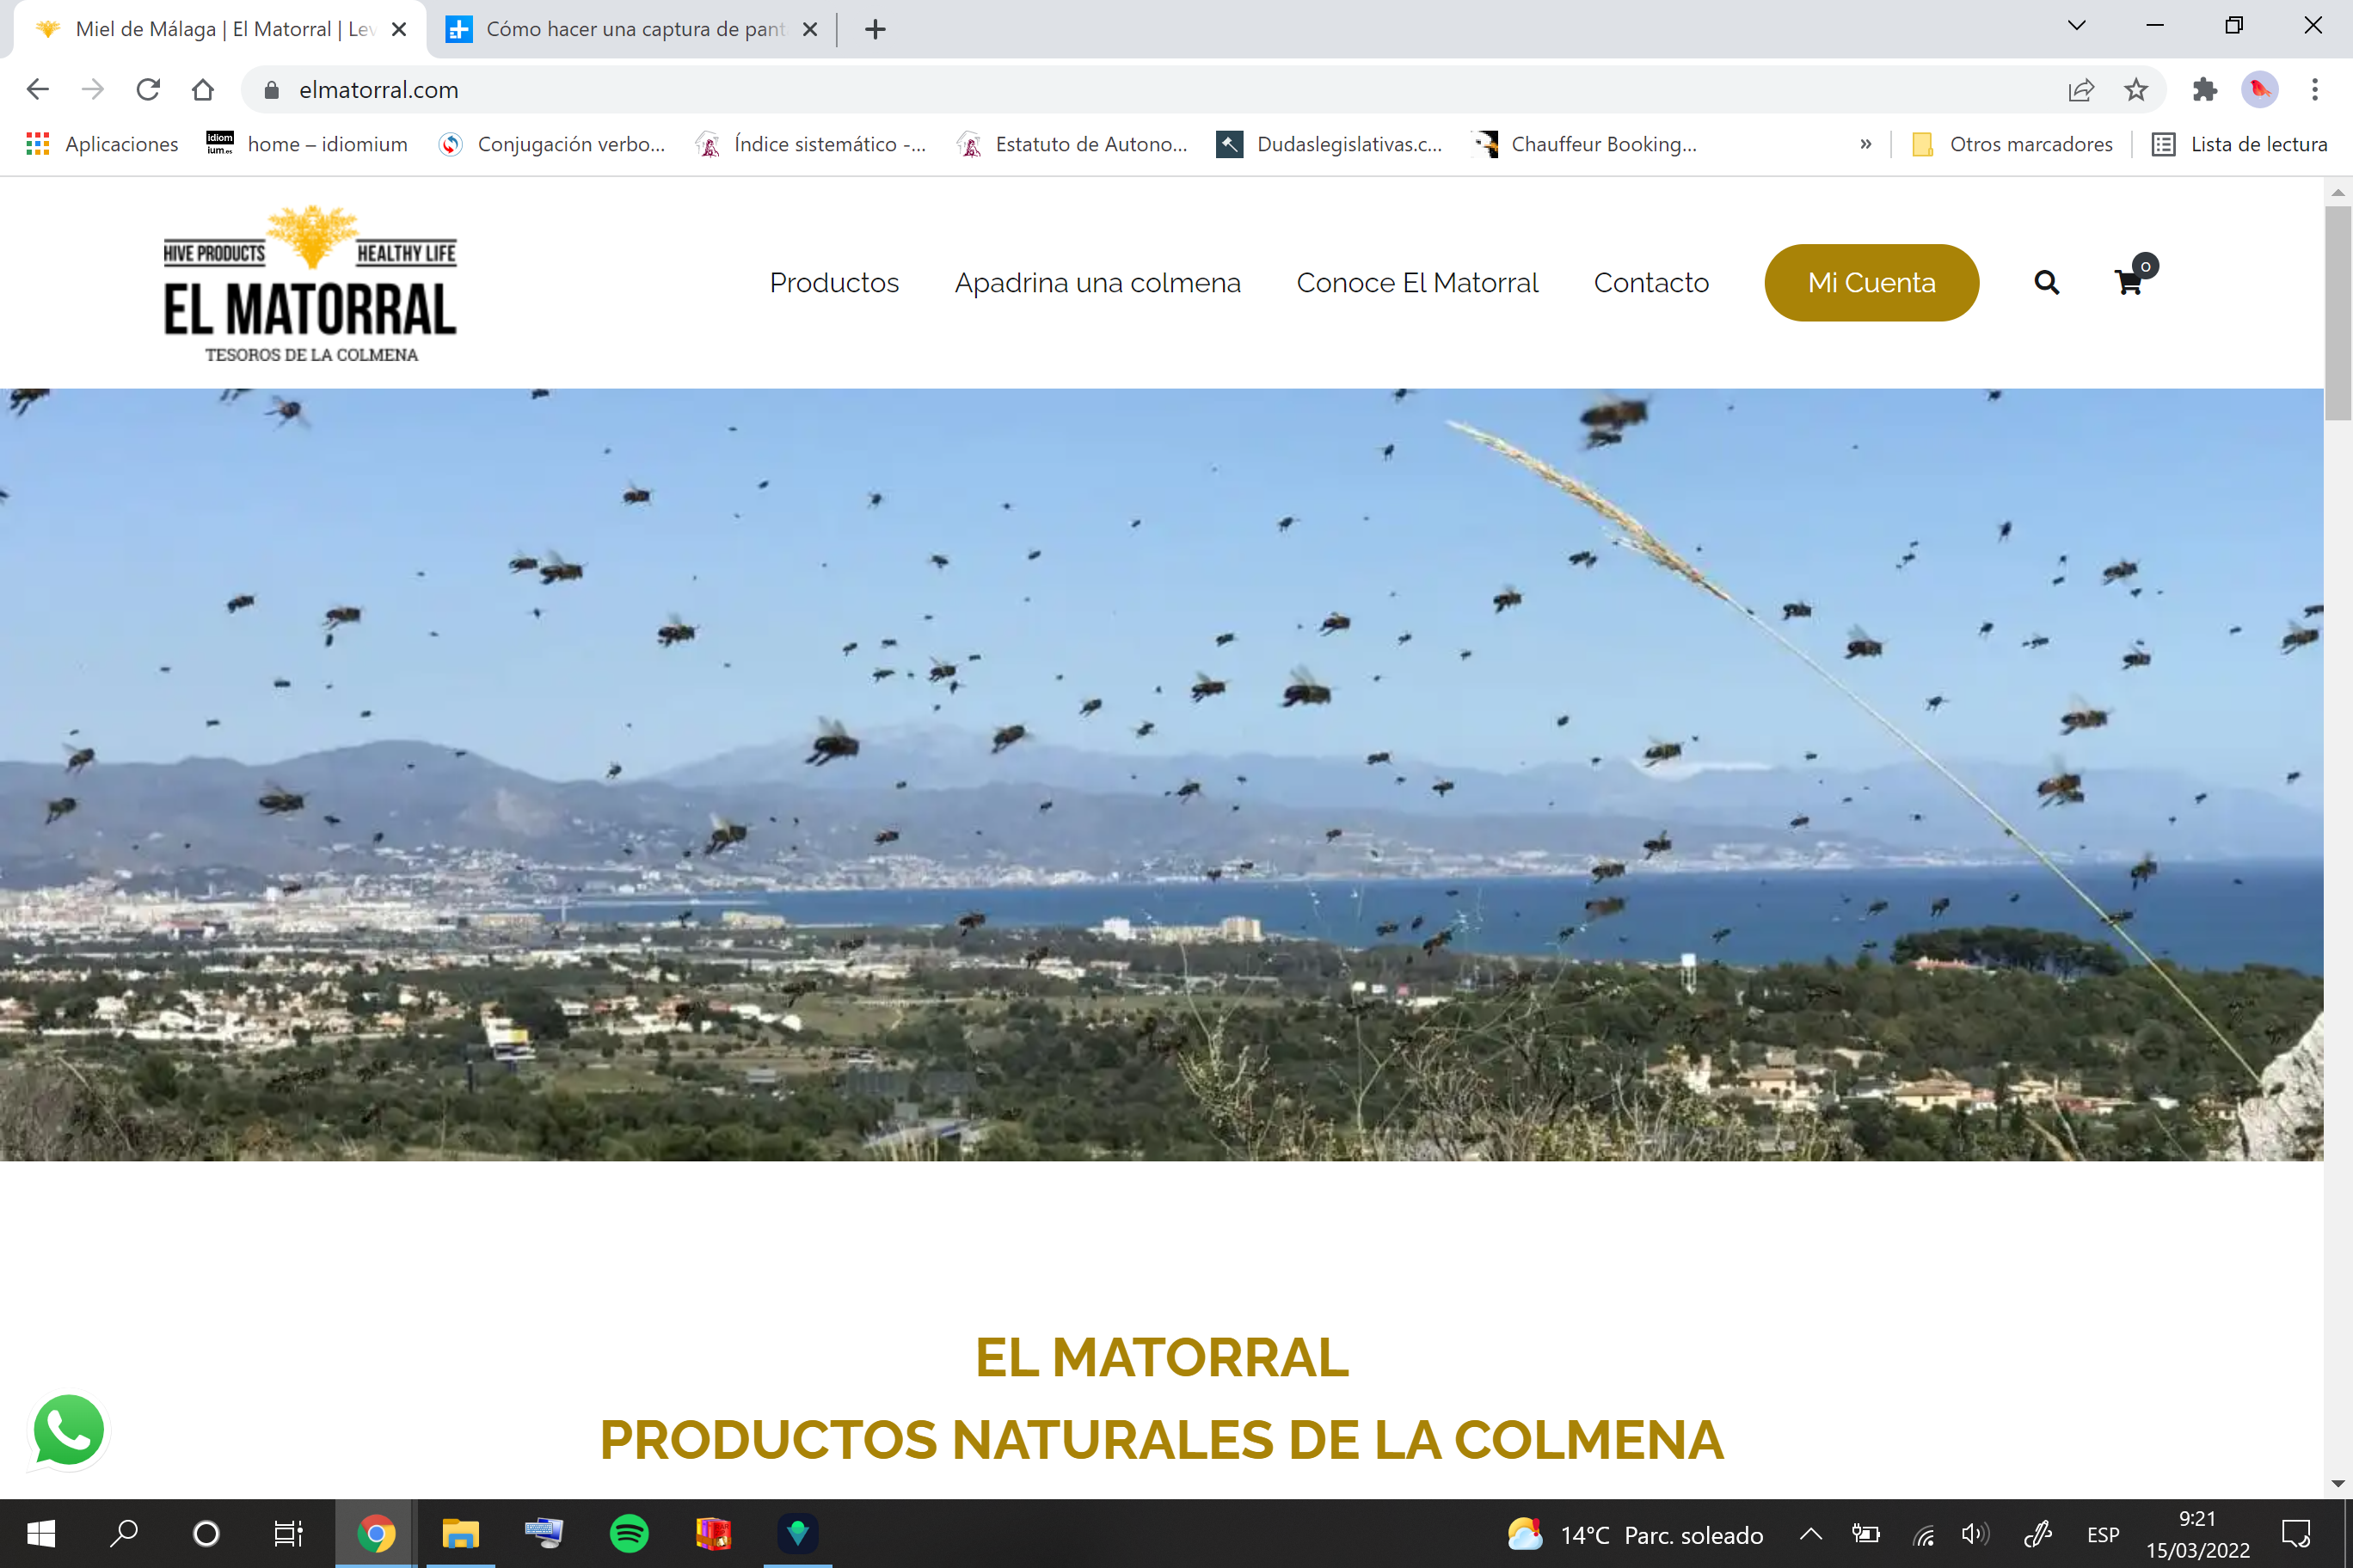Image resolution: width=2353 pixels, height=1568 pixels.
Task: Open the Conoce El Matorral menu item
Action: pyautogui.click(x=1416, y=283)
